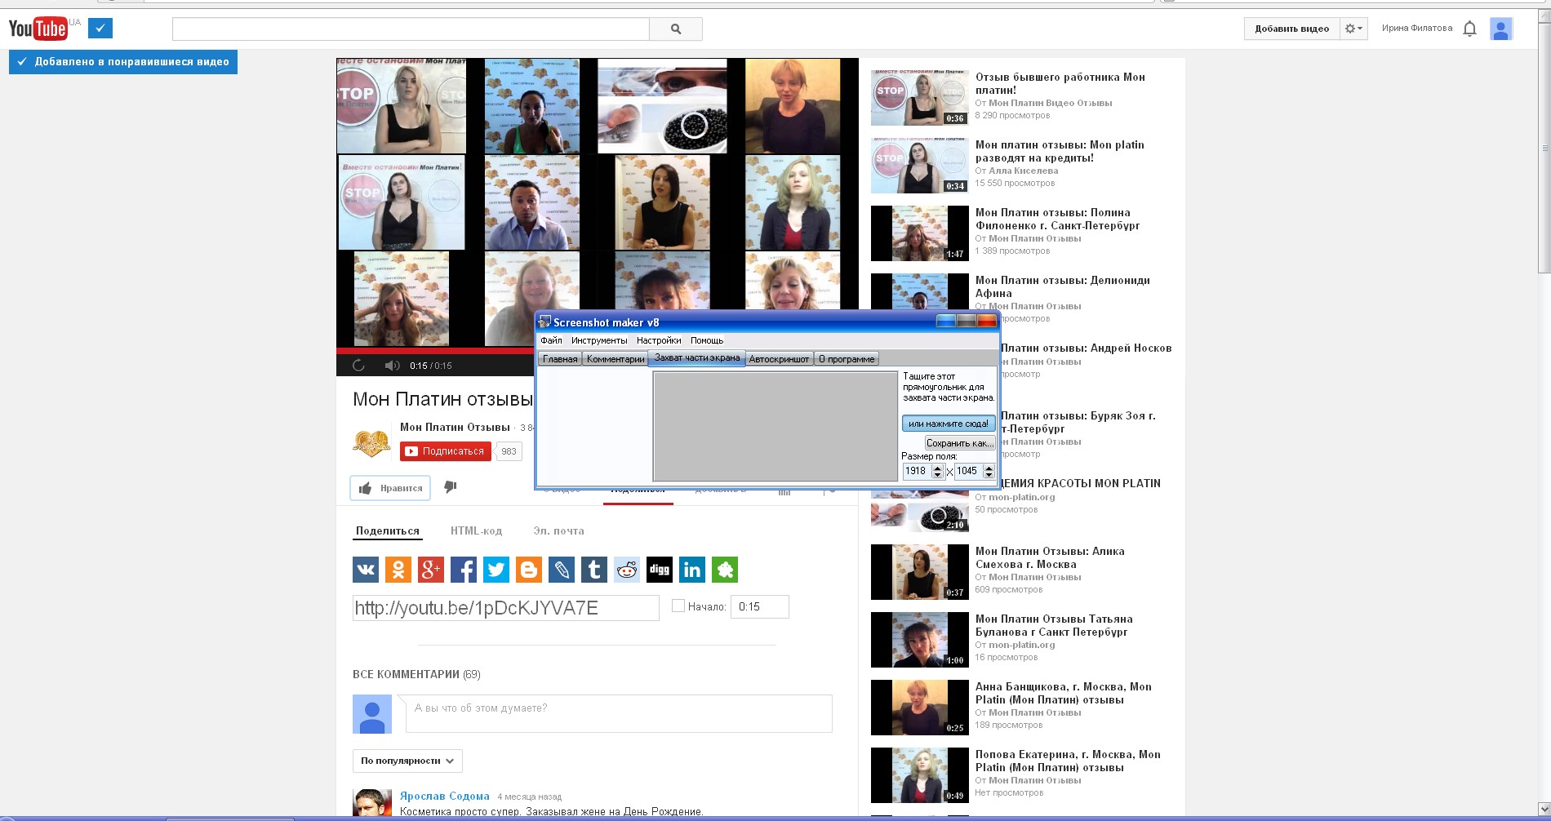
Task: Share the video on Odnoklassniki
Action: tap(398, 570)
